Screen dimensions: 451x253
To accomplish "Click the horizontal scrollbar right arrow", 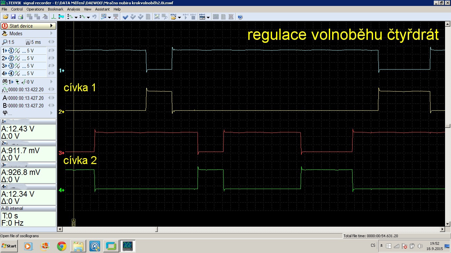I will [x=442, y=229].
